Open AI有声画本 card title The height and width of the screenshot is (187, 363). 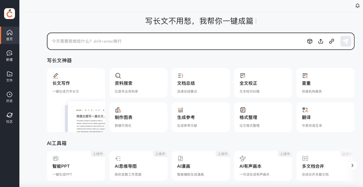click(250, 166)
